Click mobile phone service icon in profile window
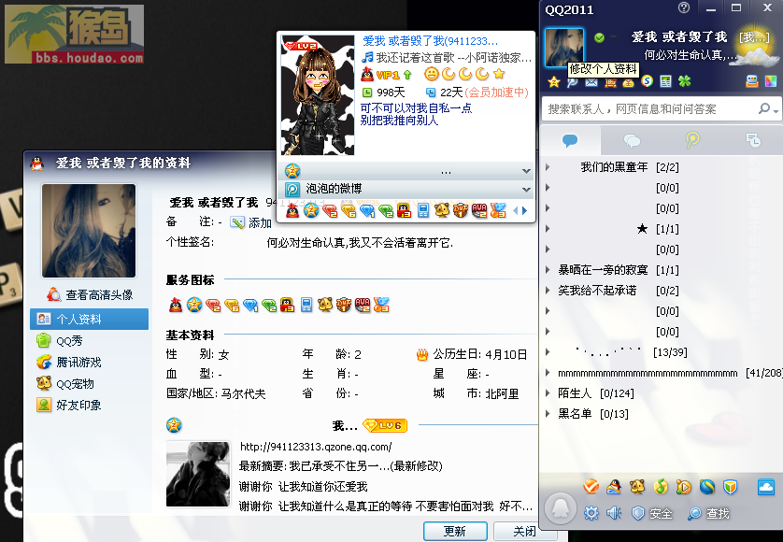The image size is (783, 542). [306, 305]
